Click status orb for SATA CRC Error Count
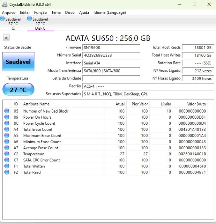This screenshot has width=216, height=223. coord(7,160)
